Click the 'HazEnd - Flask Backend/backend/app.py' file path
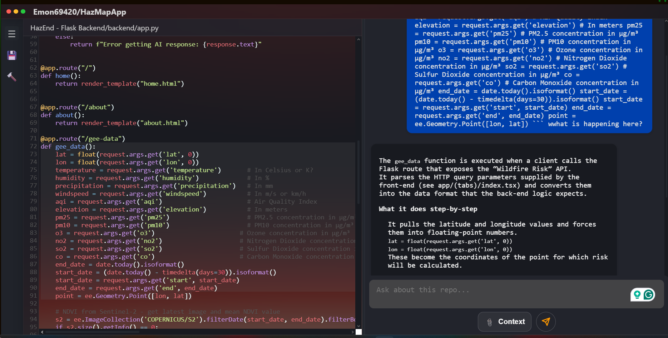 pyautogui.click(x=94, y=28)
